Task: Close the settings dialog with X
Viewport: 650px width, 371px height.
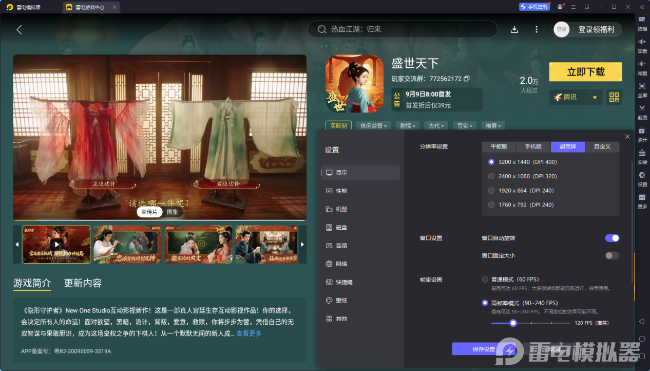Action: [627, 136]
